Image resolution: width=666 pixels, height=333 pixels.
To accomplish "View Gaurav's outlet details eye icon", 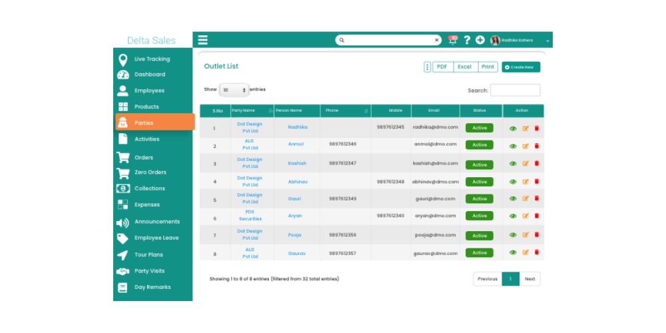I will [513, 252].
